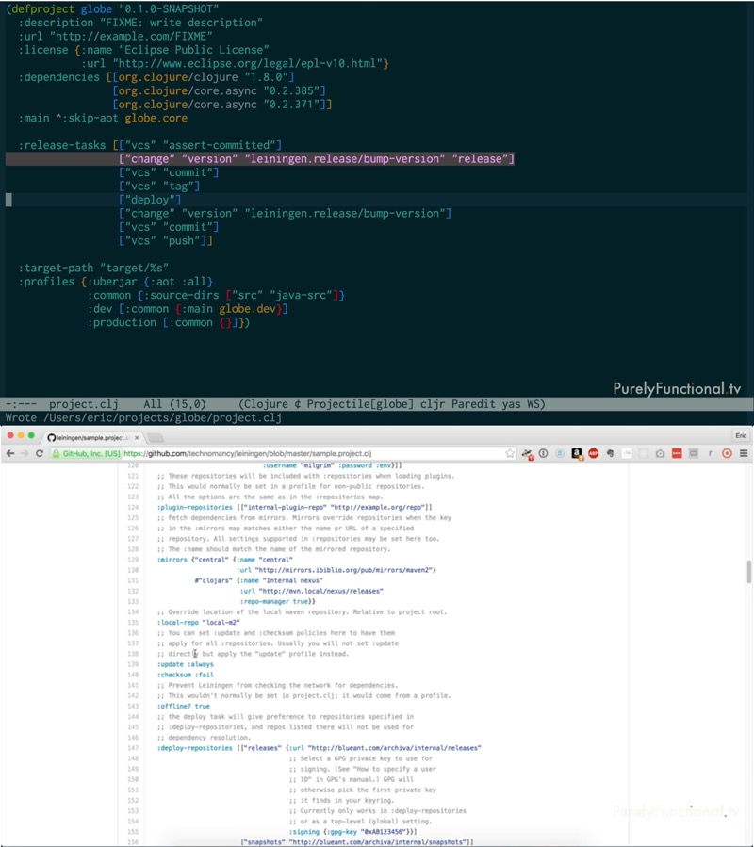Open the 1Password extension icon
The image size is (754, 847).
(x=544, y=453)
